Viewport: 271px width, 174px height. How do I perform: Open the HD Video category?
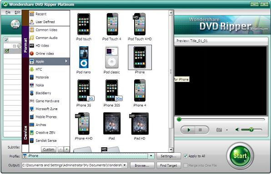pyautogui.click(x=49, y=46)
